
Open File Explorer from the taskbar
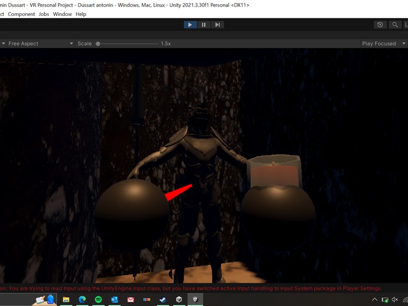pyautogui.click(x=66, y=299)
